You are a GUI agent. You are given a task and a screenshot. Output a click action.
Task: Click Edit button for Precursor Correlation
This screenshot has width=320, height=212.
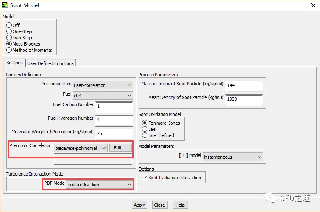pyautogui.click(x=120, y=148)
